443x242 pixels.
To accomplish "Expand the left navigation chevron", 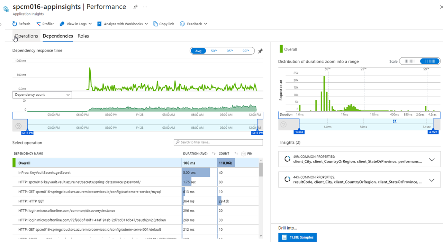I will [x=1, y=24].
